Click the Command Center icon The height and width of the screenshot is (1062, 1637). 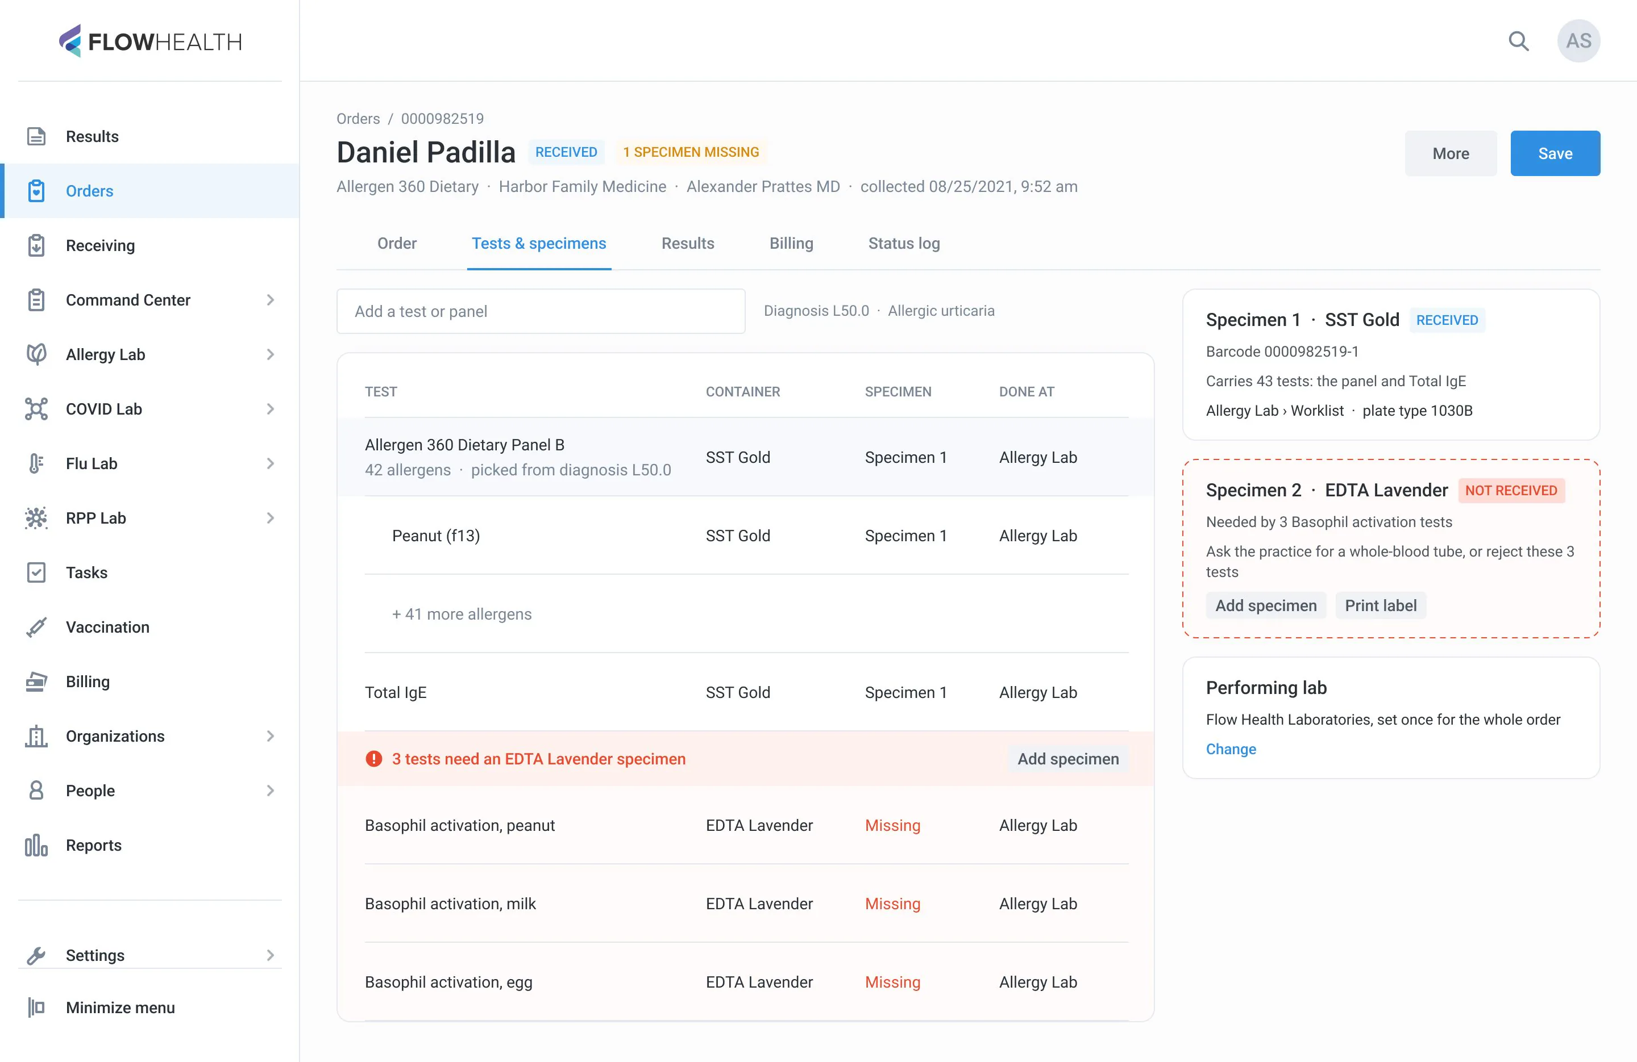[x=36, y=300]
